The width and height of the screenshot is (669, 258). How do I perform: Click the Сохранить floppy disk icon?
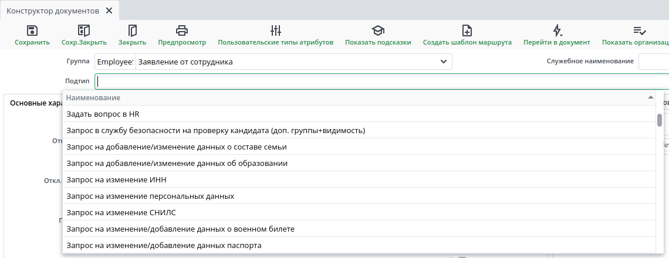(x=32, y=30)
